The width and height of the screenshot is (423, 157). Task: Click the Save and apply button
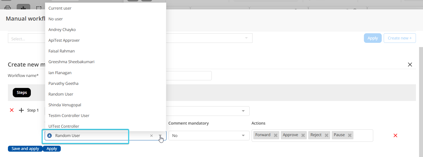pyautogui.click(x=25, y=149)
